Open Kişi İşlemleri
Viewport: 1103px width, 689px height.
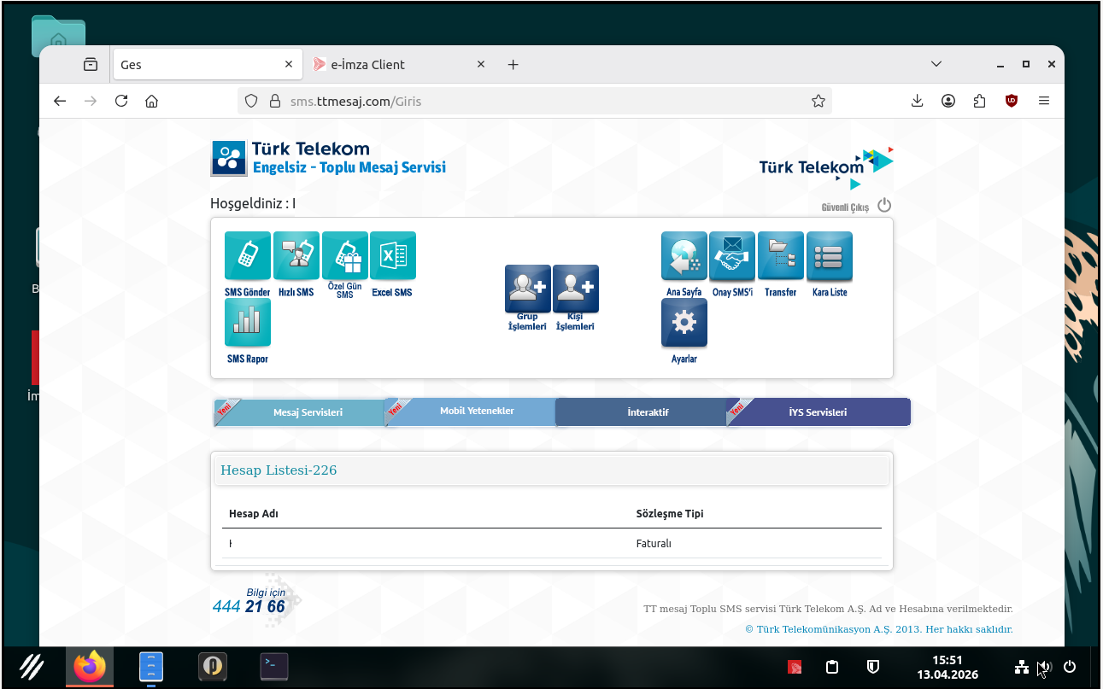(576, 289)
